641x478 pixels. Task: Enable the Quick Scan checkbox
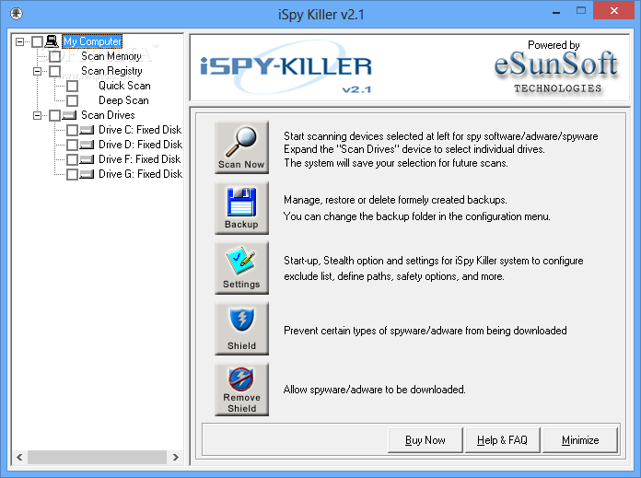pyautogui.click(x=73, y=86)
